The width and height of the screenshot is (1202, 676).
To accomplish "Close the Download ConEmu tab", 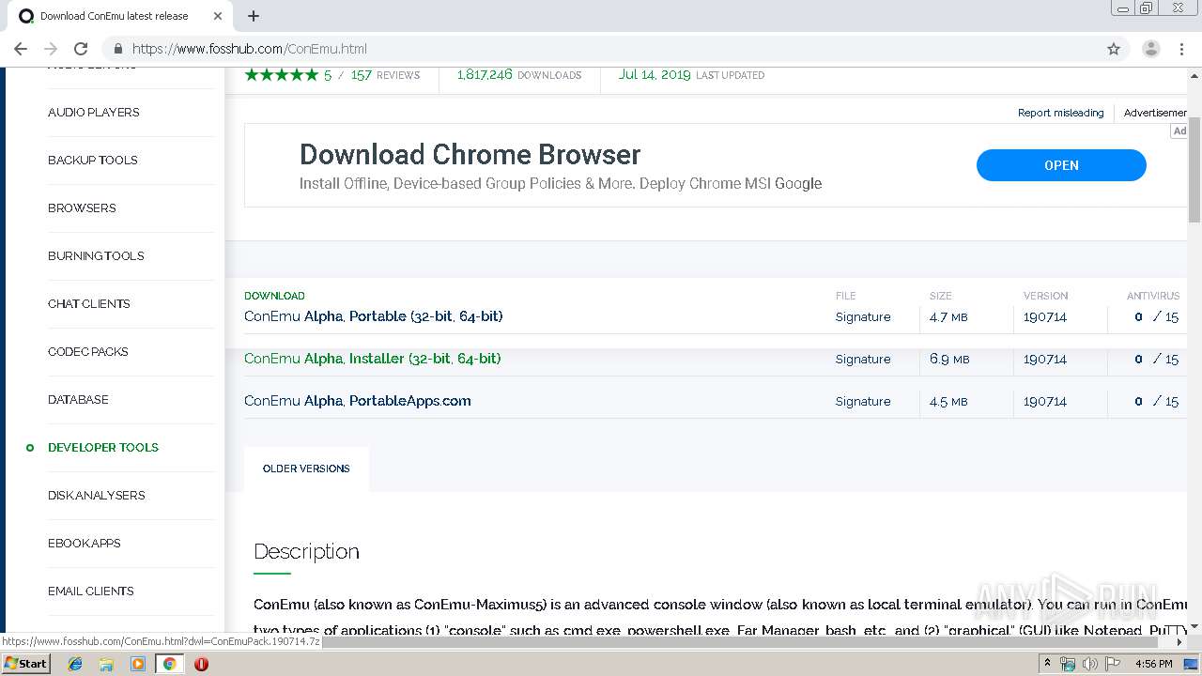I will pos(218,16).
